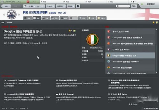The image size is (159, 110).
Task: Go to next competition with right arrow by logo
Action: (19, 15)
